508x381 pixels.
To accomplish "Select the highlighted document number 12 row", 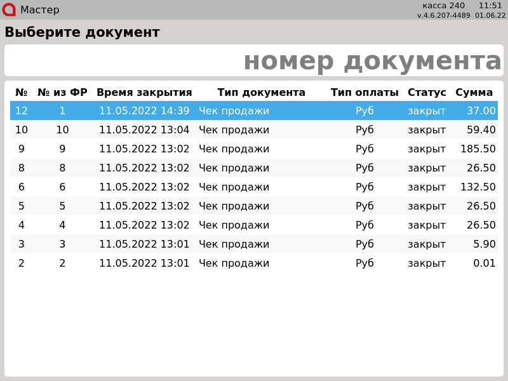I will tap(254, 110).
